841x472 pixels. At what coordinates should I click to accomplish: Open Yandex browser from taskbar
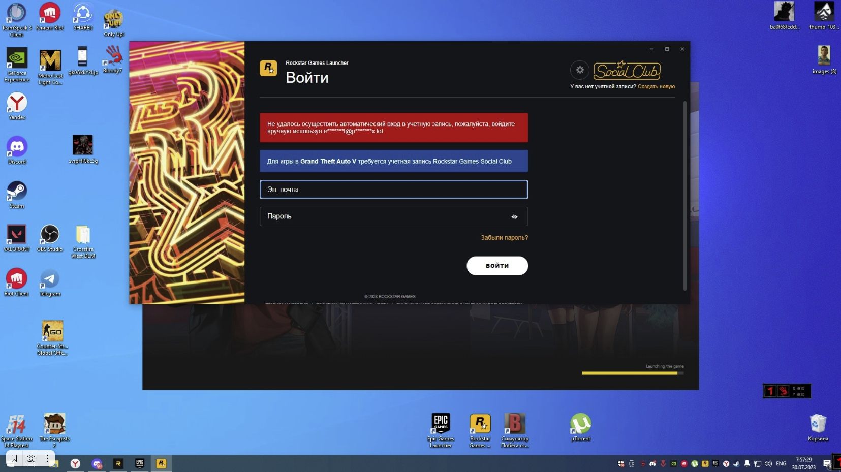coord(75,463)
